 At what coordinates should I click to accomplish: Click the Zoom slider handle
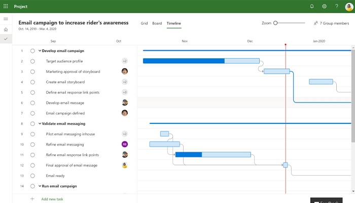click(x=275, y=23)
